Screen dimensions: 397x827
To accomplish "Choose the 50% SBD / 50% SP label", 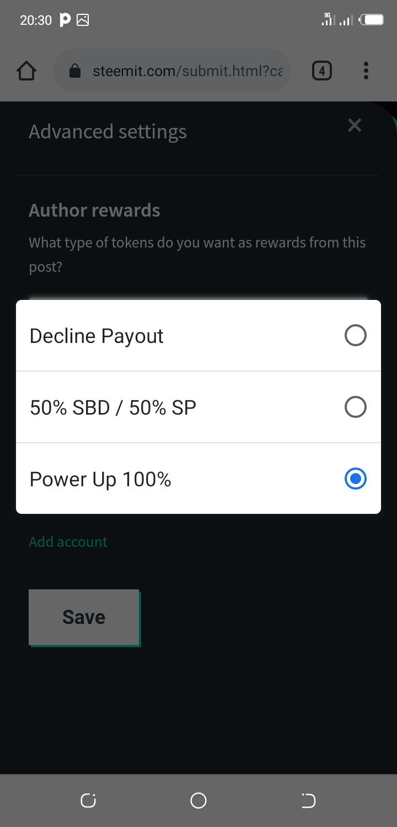I will (113, 407).
